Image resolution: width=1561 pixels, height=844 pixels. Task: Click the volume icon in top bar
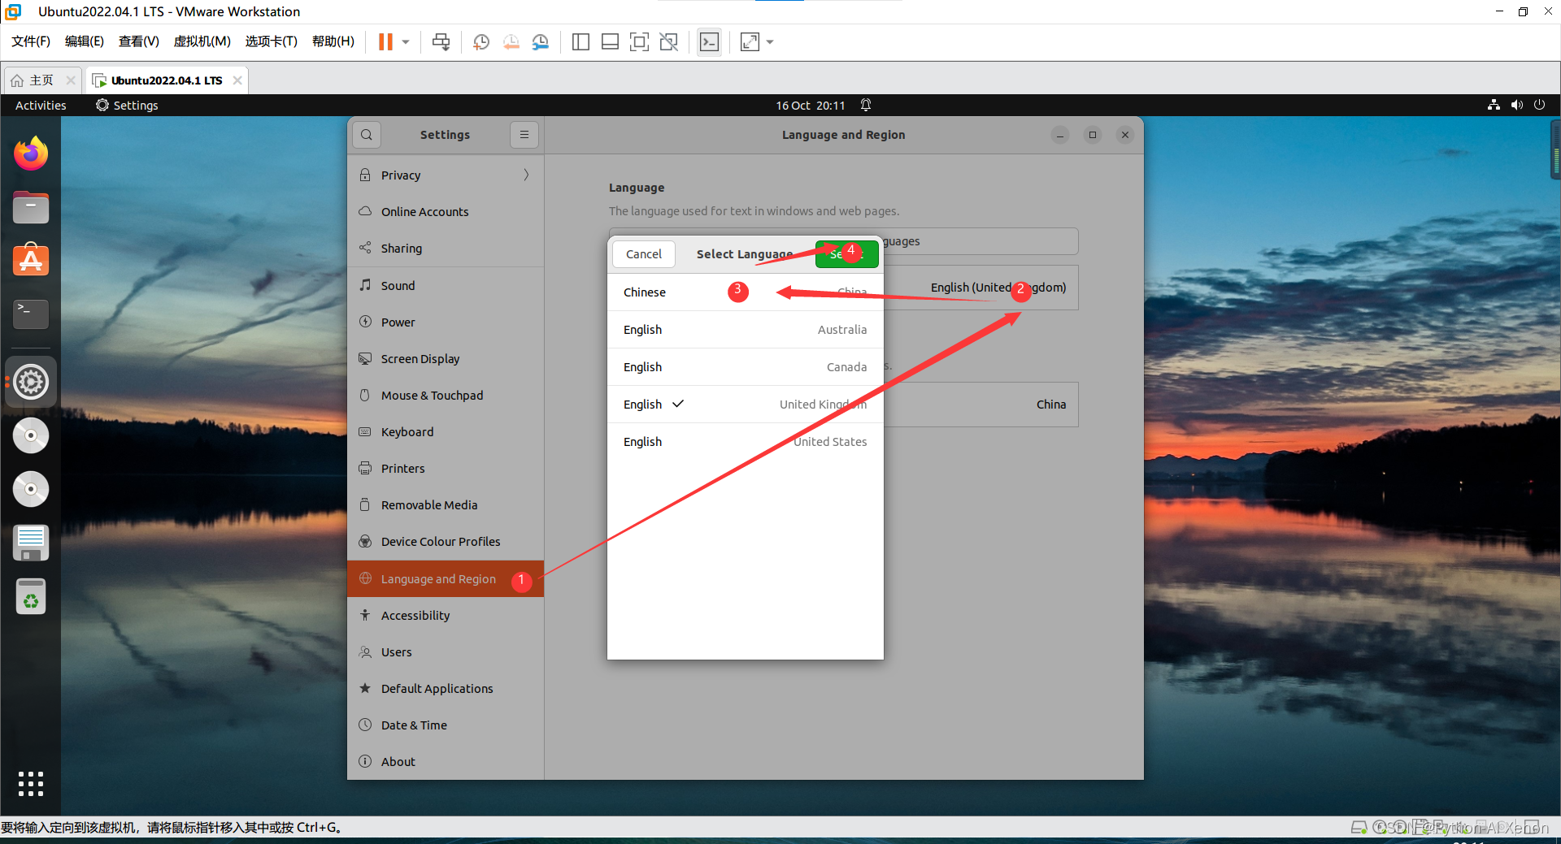click(x=1516, y=105)
